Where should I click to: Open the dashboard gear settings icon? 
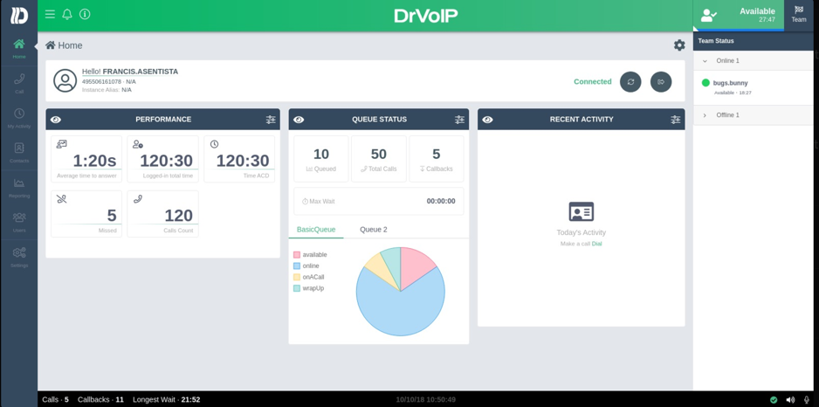[x=679, y=45]
